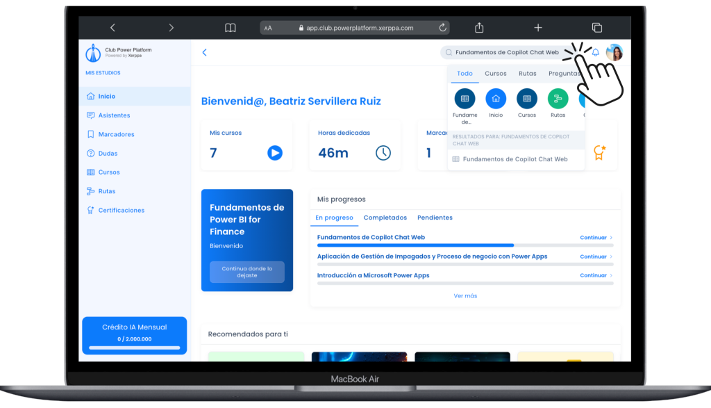Click the Safari back arrow

tap(112, 28)
